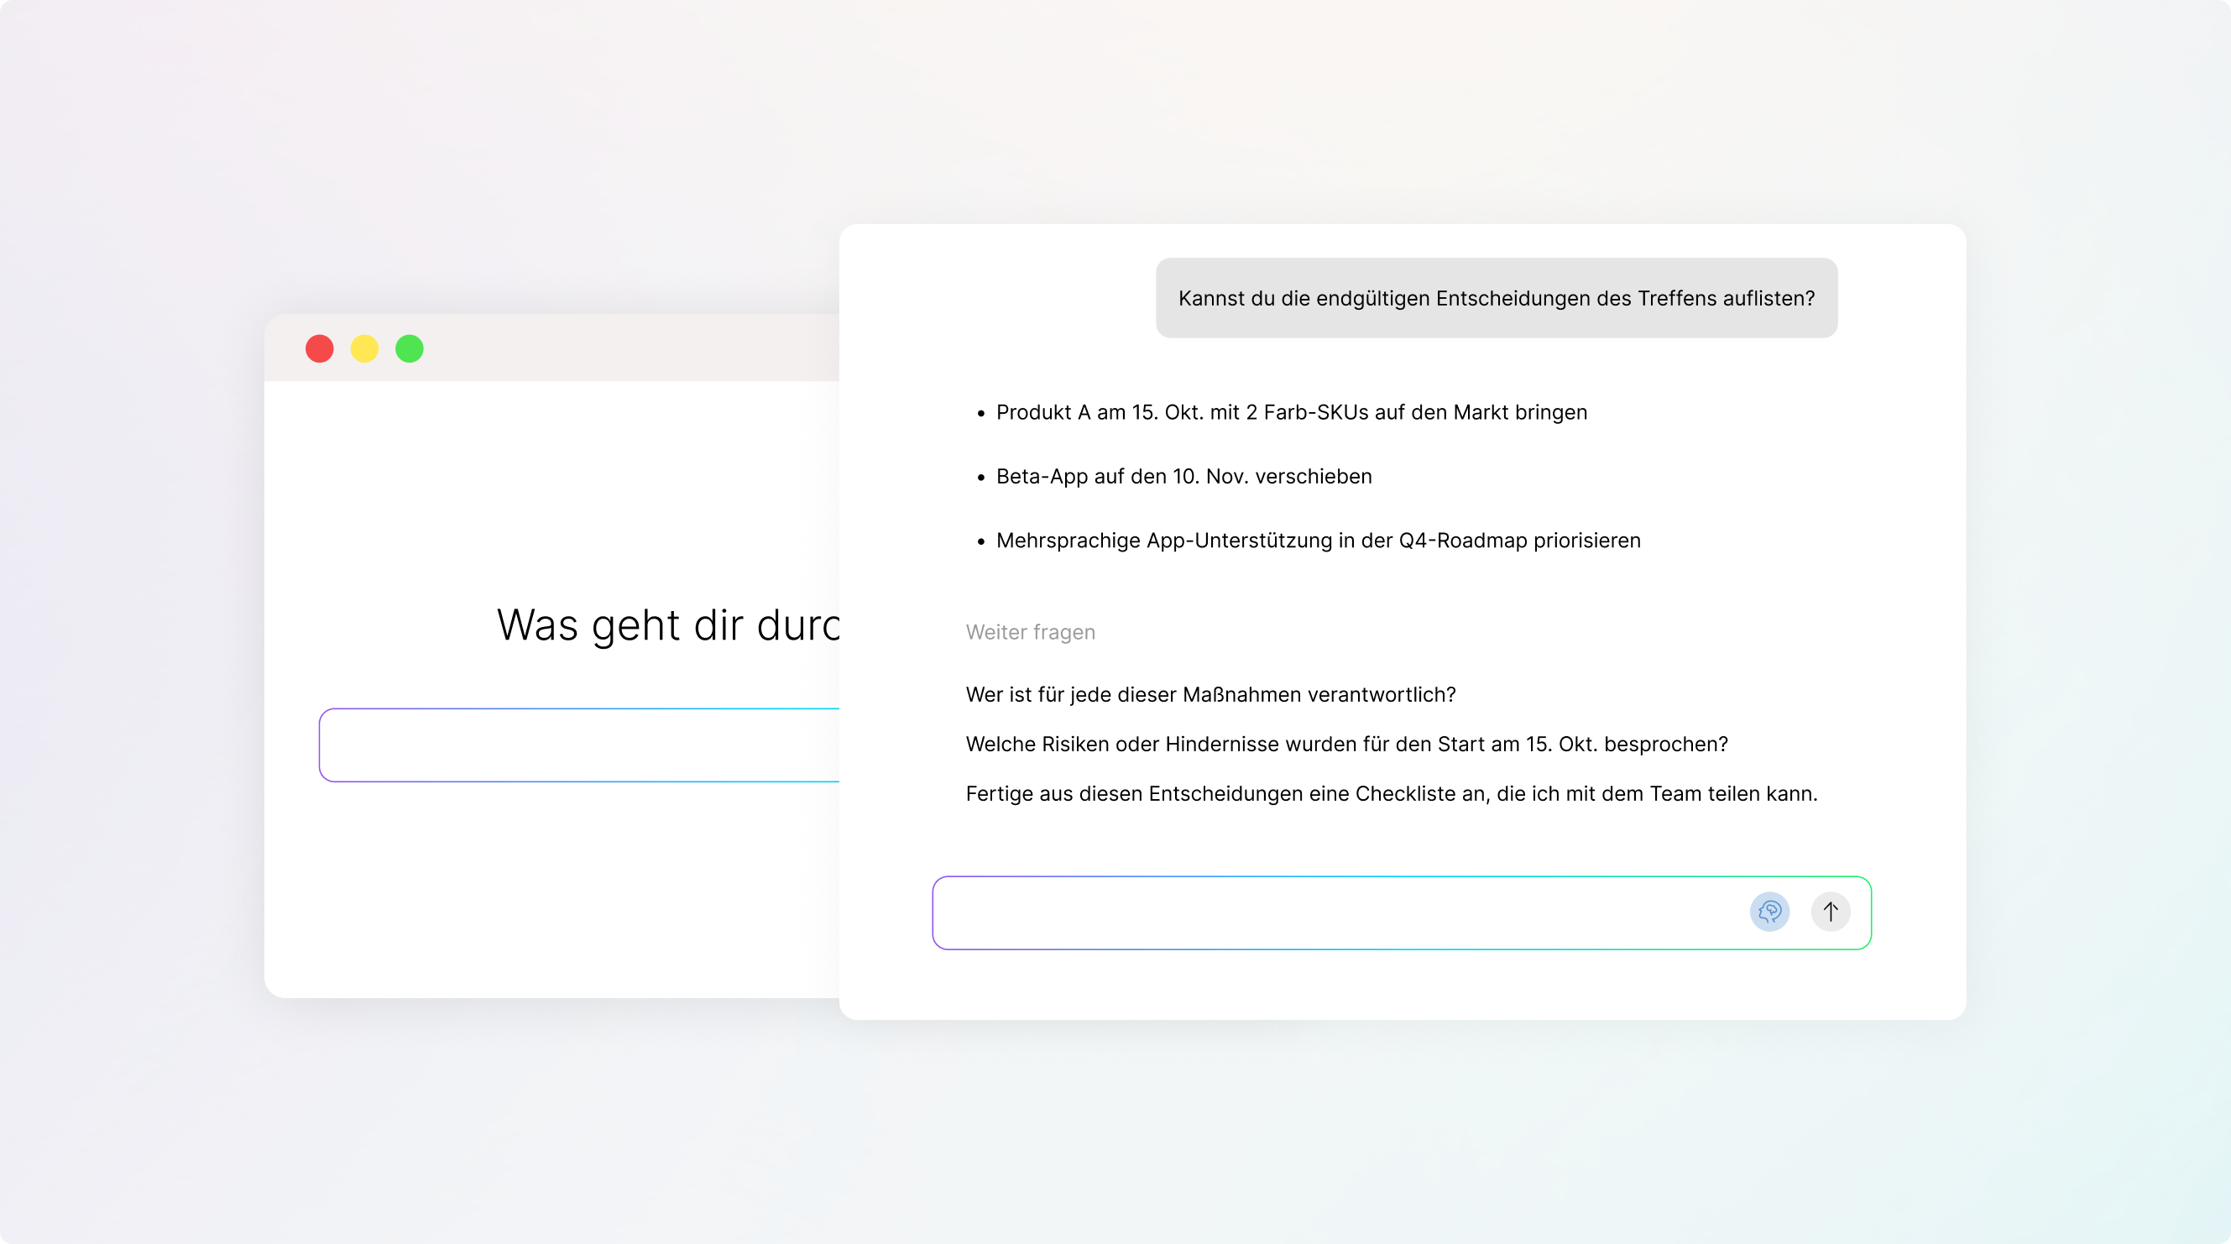Focus the chat input field beside the send arrow
Viewport: 2231px width, 1244px height.
tap(1334, 912)
